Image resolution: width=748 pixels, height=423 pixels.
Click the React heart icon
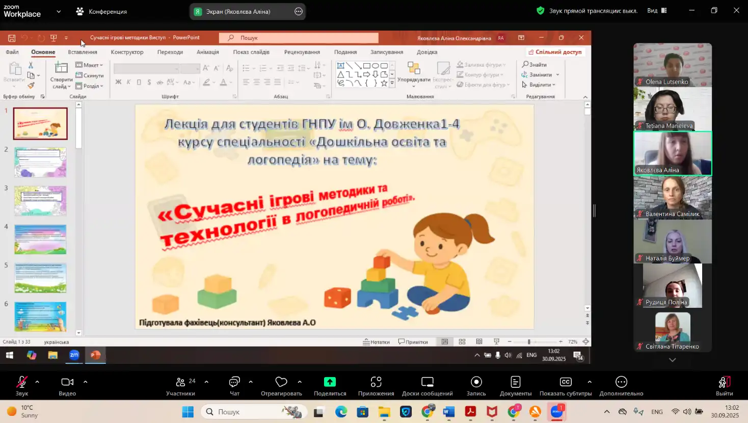tap(281, 382)
